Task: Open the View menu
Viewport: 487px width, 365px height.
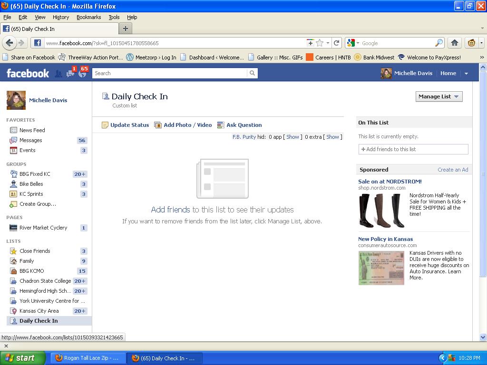Action: pos(40,17)
